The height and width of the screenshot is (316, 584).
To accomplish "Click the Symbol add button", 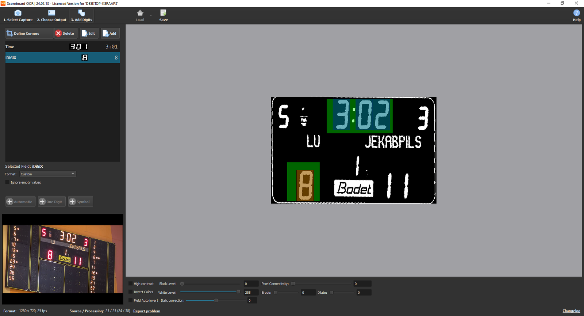I will 80,202.
